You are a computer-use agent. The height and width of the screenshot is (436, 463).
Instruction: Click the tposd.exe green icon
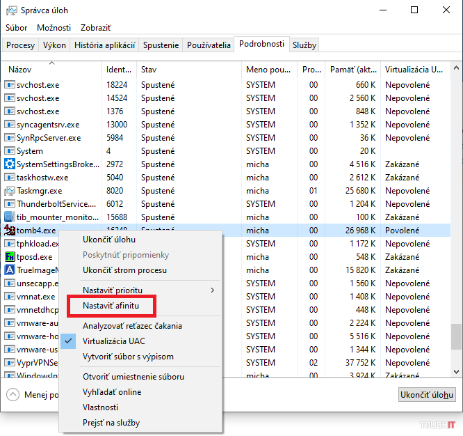(10, 257)
